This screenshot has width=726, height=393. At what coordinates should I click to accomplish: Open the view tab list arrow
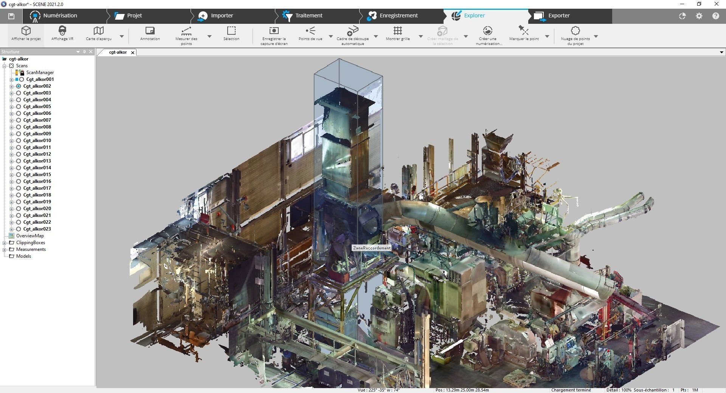(x=721, y=53)
